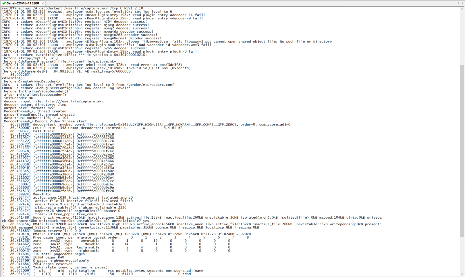The width and height of the screenshot is (465, 277).
Task: Click the right tab scroll arrow
Action: coord(462,3)
